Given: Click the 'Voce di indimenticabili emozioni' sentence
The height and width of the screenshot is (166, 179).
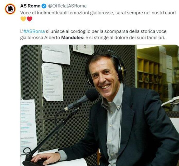Looking at the screenshot, I should tap(98, 13).
